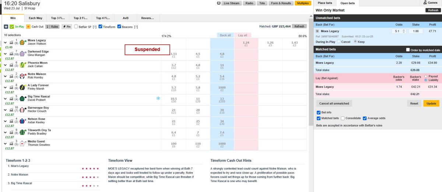This screenshot has width=442, height=192.
Task: Open the graph icon for Notre Maison
Action: click(11, 76)
